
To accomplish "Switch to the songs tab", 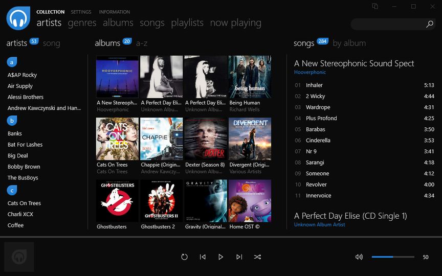I will coord(152,23).
